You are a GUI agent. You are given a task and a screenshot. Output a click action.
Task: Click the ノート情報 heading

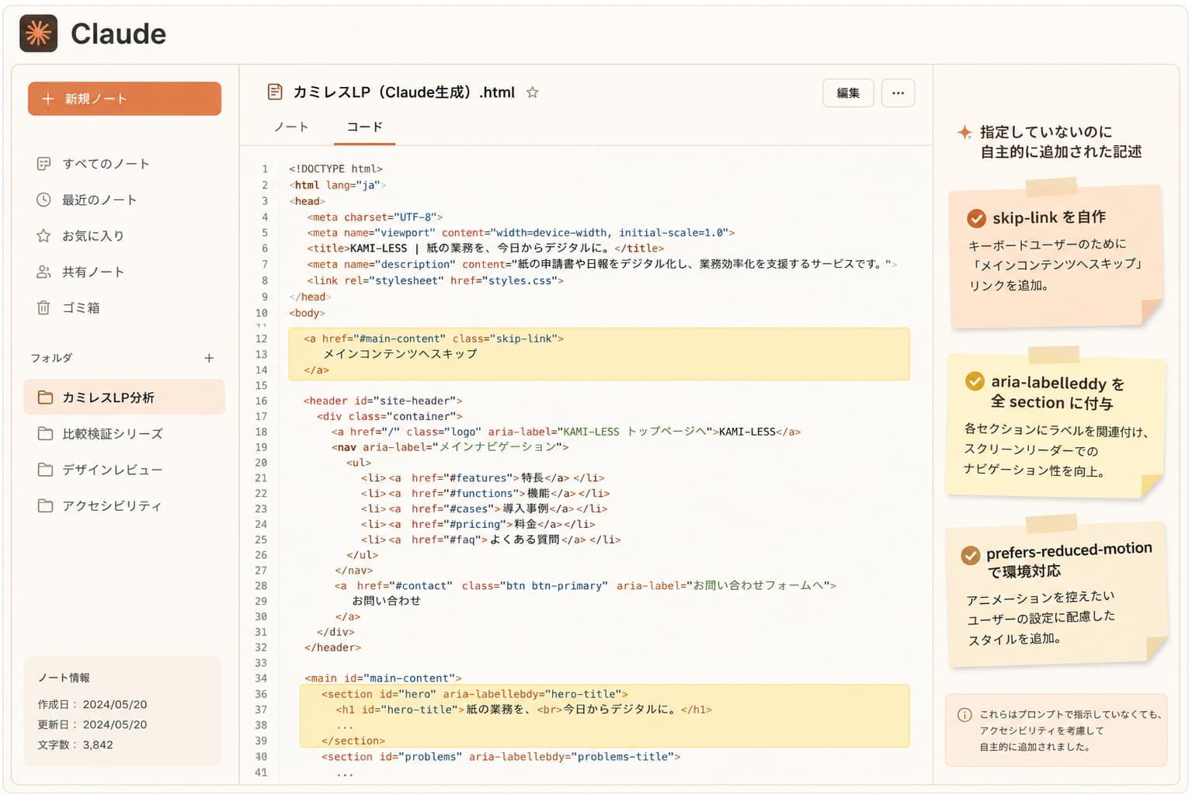point(64,678)
